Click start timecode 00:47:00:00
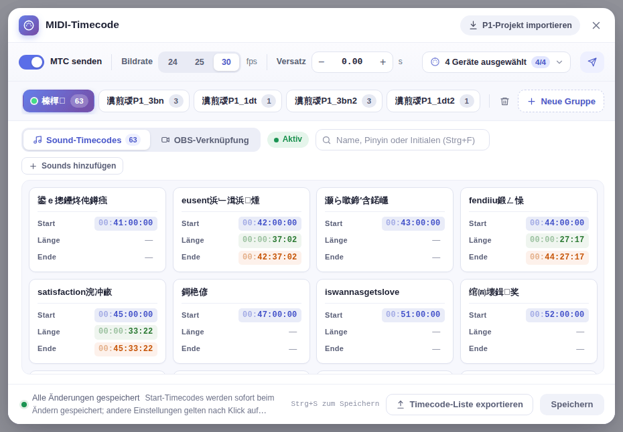 [270, 314]
